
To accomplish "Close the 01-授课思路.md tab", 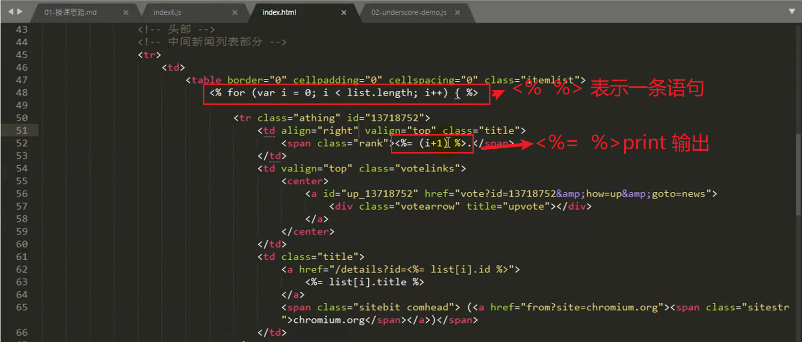I will [x=126, y=13].
